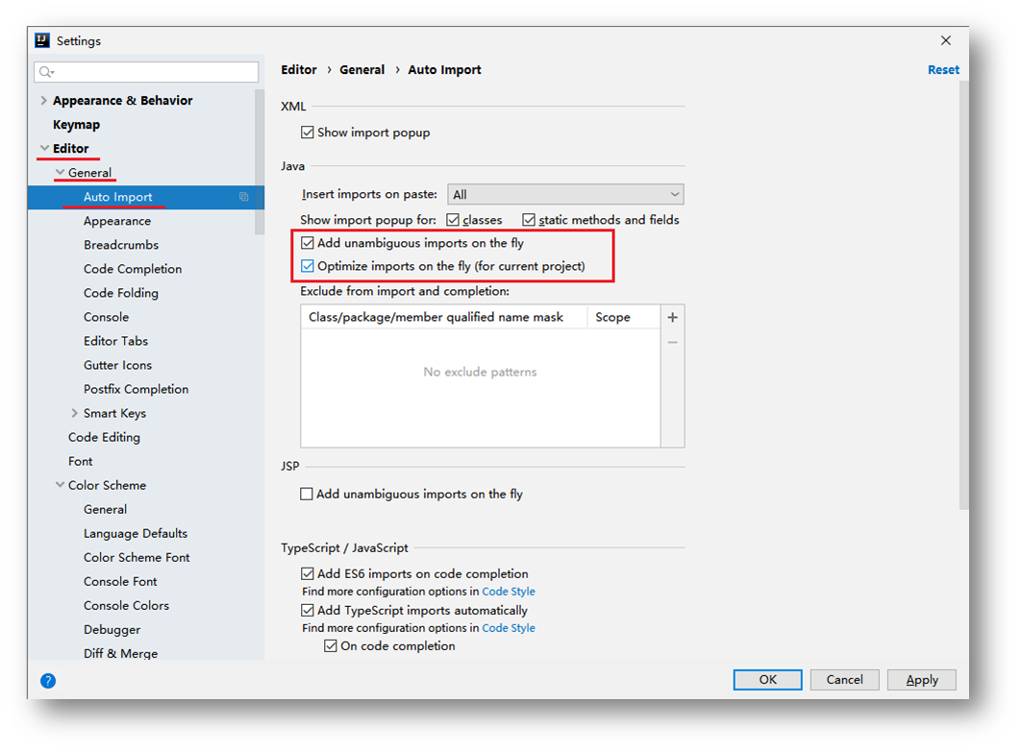1021x751 pixels.
Task: Collapse the Editor tree node
Action: [x=44, y=148]
